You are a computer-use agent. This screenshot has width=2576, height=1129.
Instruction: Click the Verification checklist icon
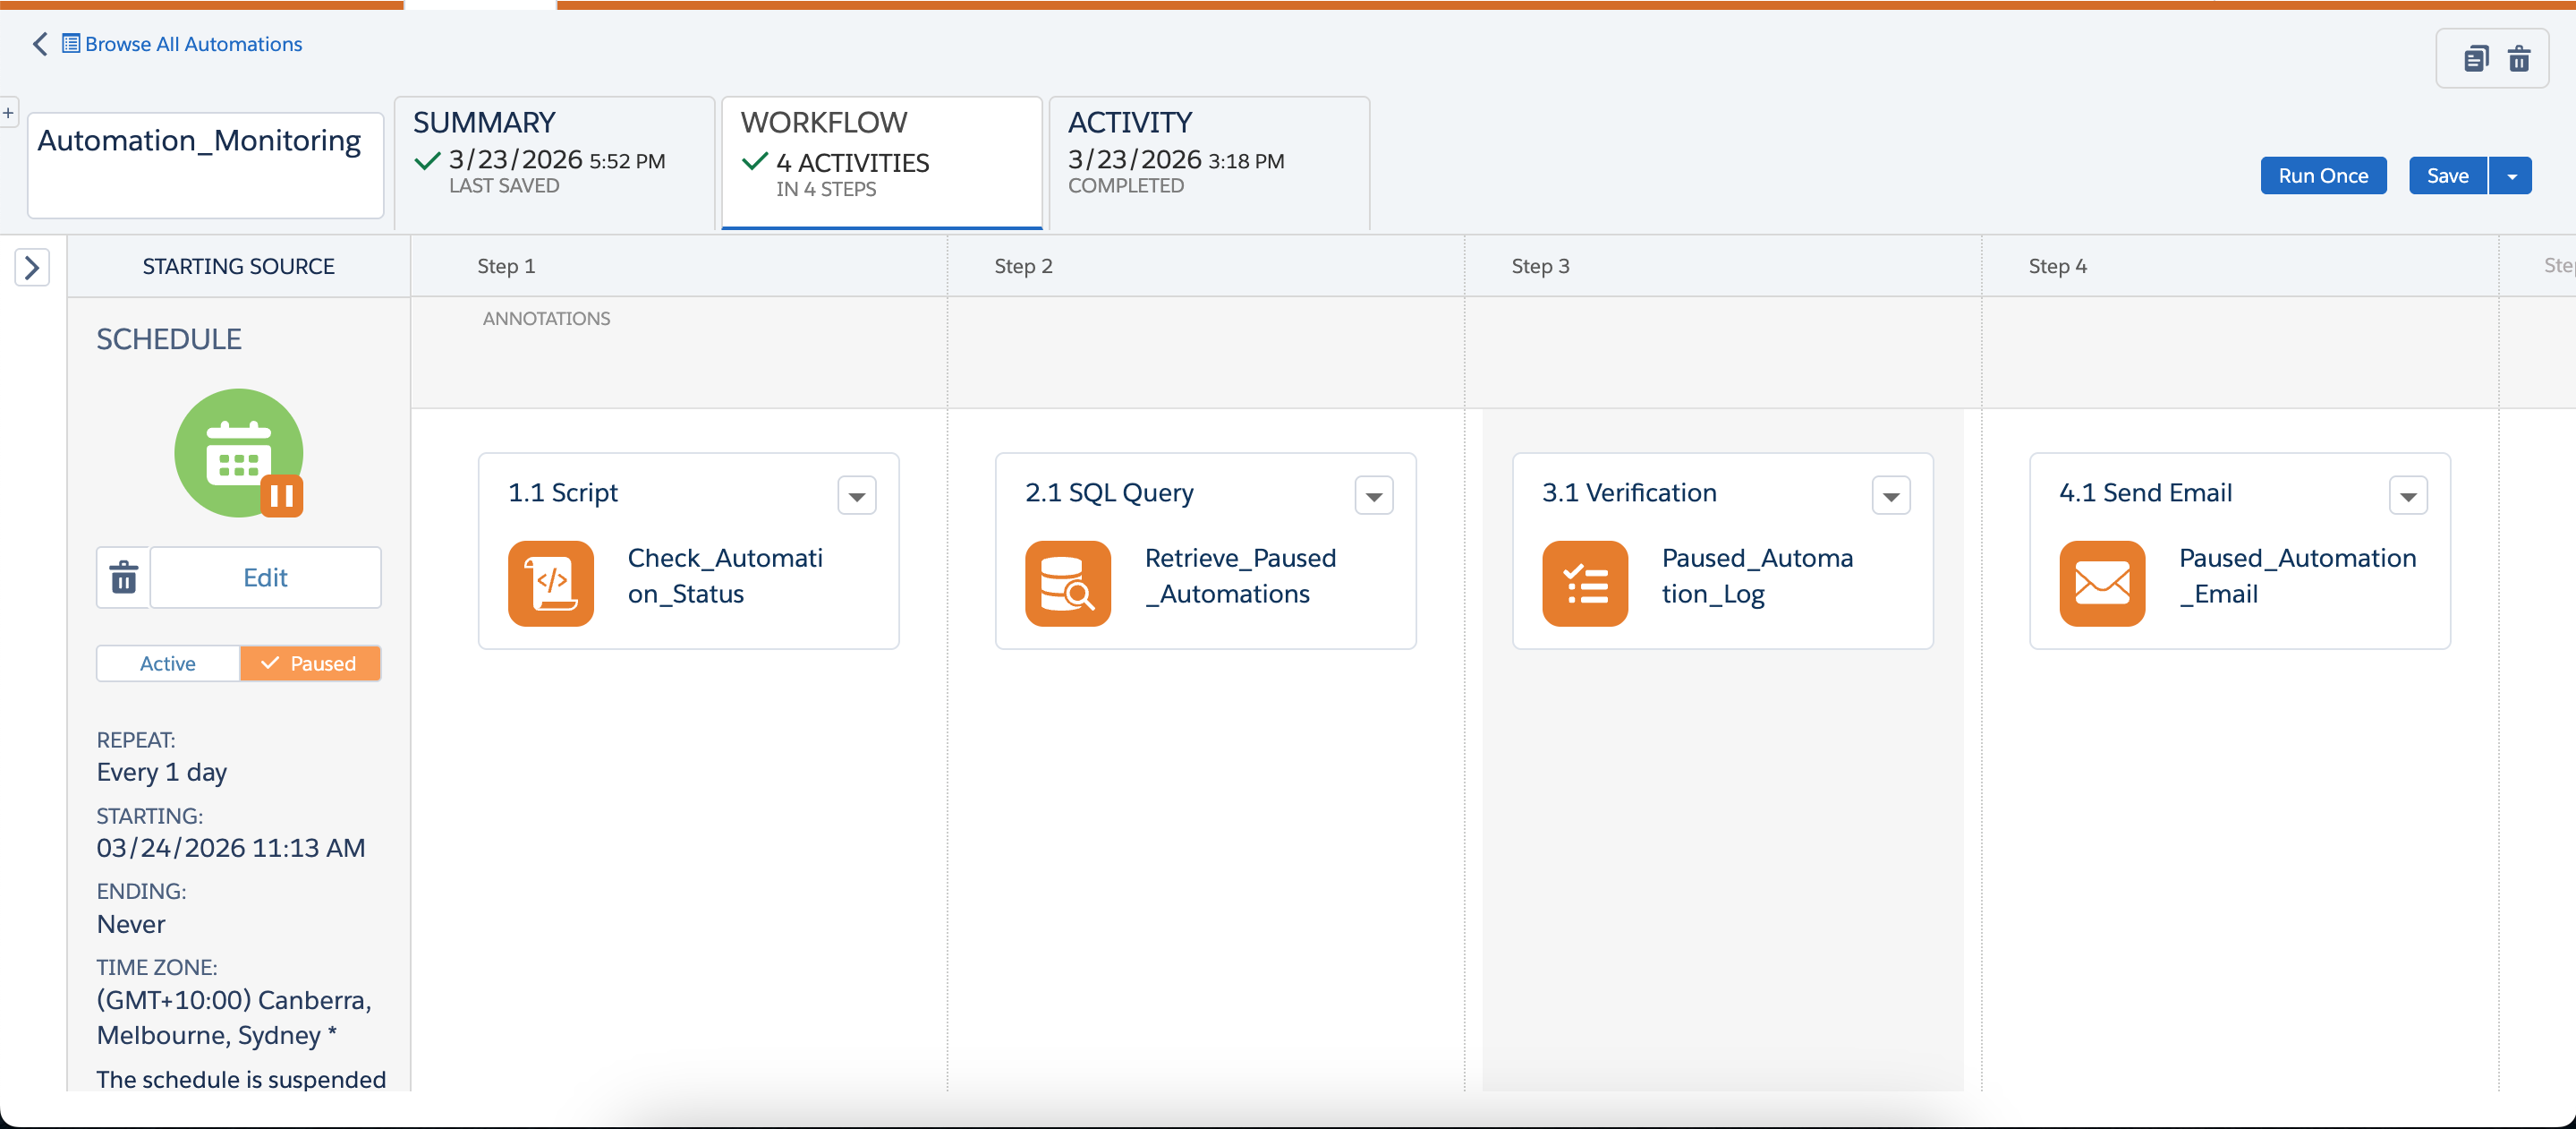1585,584
